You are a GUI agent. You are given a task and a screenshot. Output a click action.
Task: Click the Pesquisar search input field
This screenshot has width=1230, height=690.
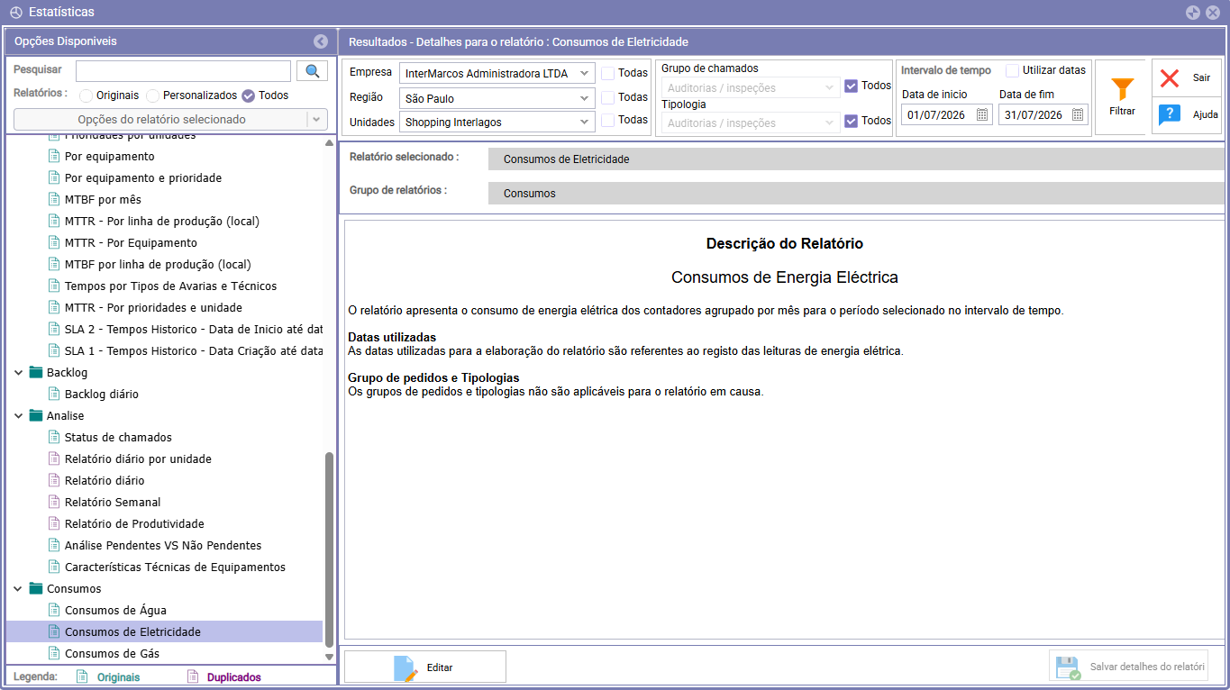pos(183,71)
